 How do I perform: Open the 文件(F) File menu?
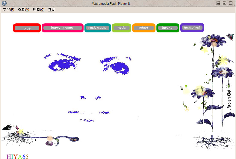[9, 10]
